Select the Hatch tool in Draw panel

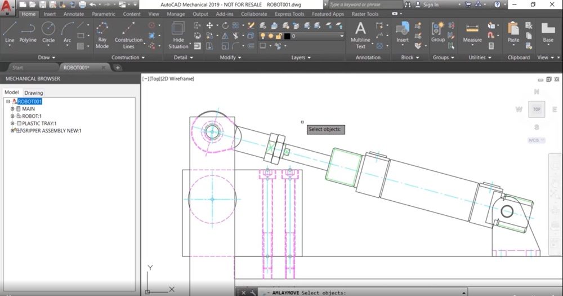point(81,46)
